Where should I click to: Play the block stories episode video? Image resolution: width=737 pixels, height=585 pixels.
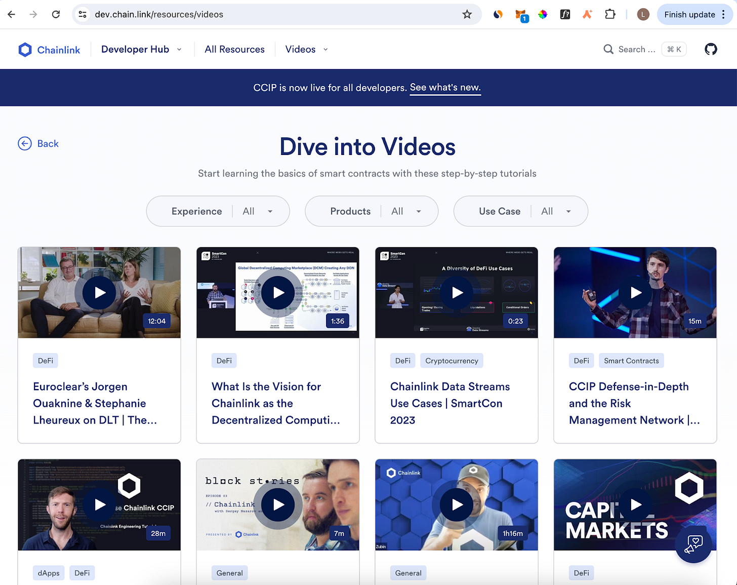(278, 504)
